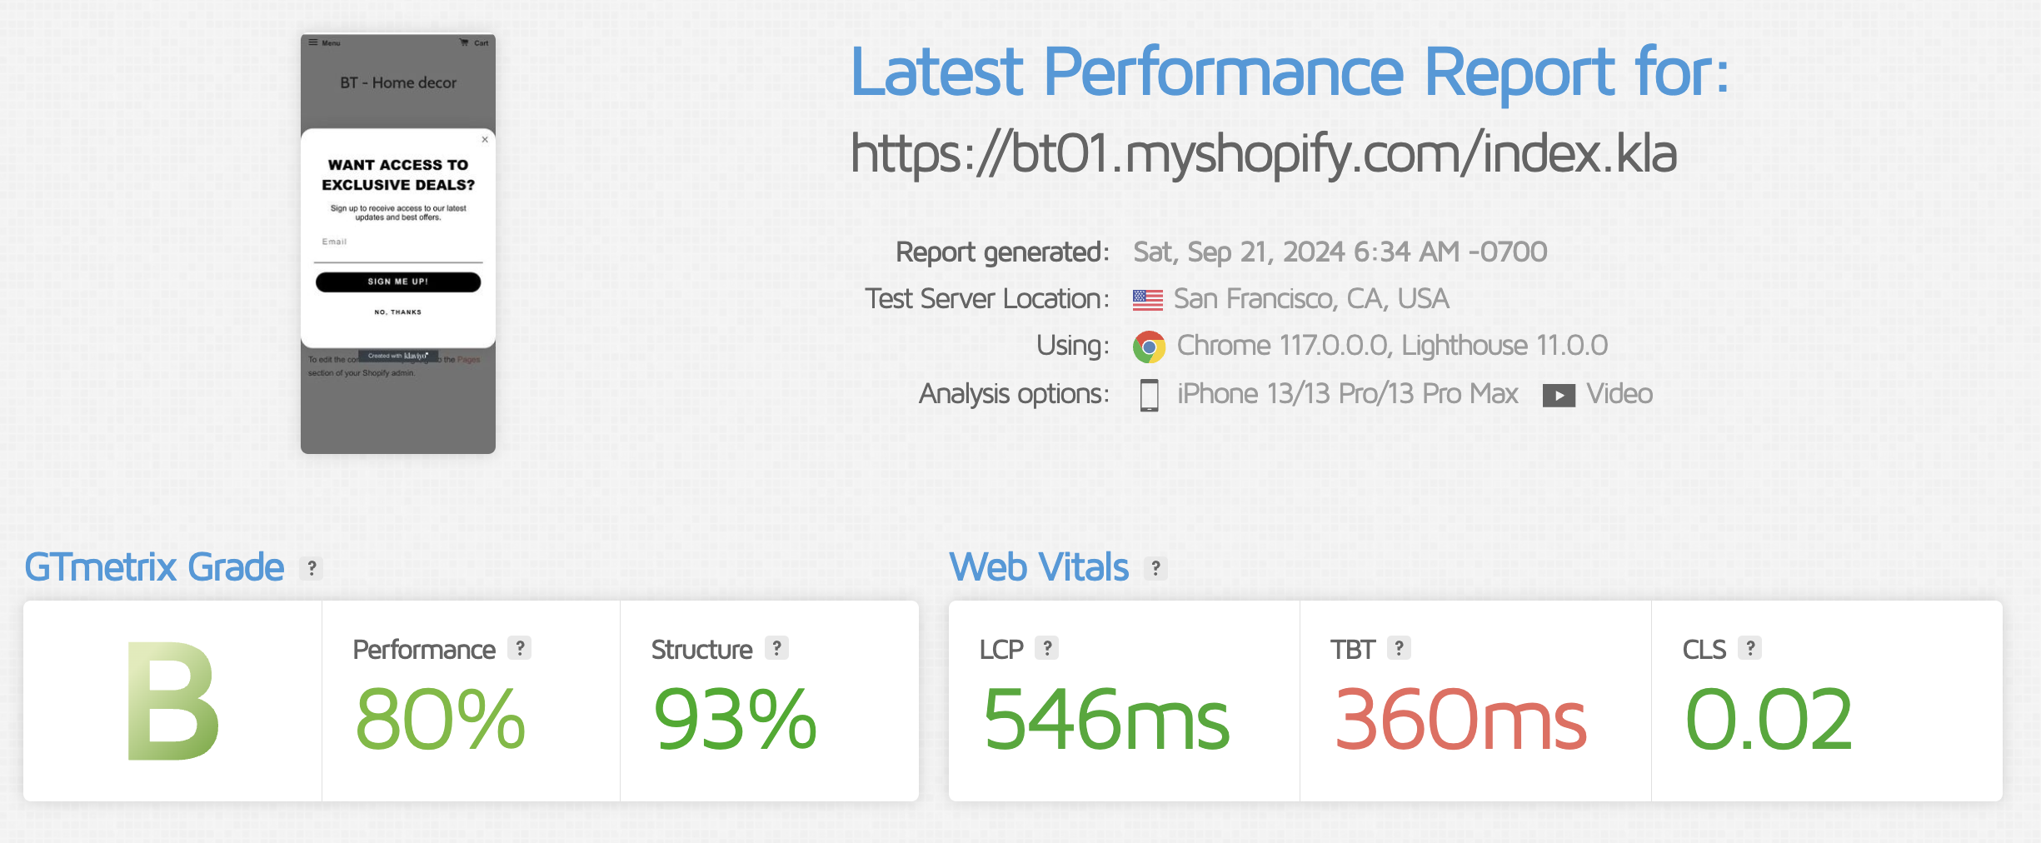This screenshot has height=843, width=2041.
Task: Click the help icon beside Web Vitals
Action: click(x=1155, y=568)
